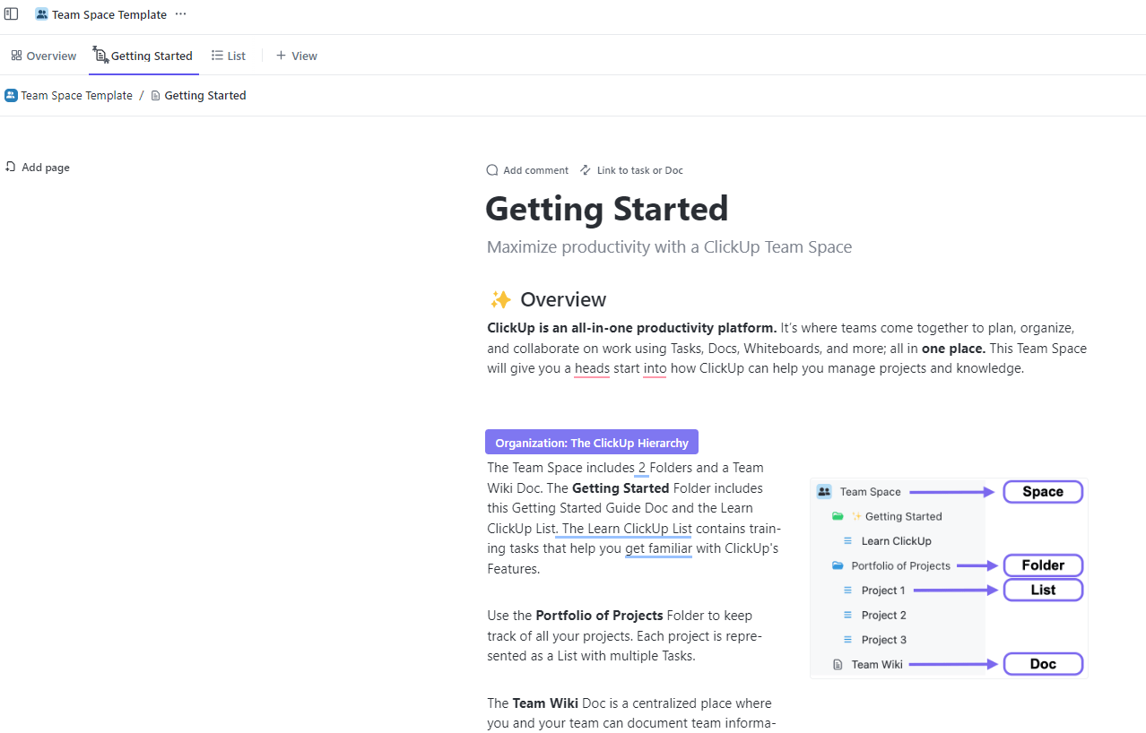
Task: Click the Overview section heading
Action: 563,299
